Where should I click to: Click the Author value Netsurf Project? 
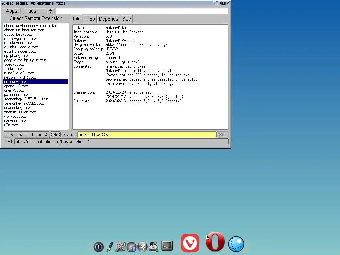120,41
